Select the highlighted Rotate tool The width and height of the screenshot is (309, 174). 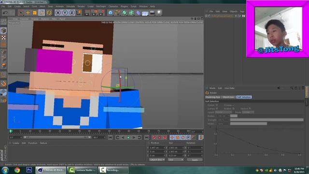[x=42, y=13]
